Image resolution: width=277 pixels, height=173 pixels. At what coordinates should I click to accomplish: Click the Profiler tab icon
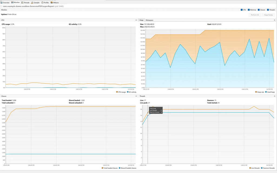pos(42,2)
